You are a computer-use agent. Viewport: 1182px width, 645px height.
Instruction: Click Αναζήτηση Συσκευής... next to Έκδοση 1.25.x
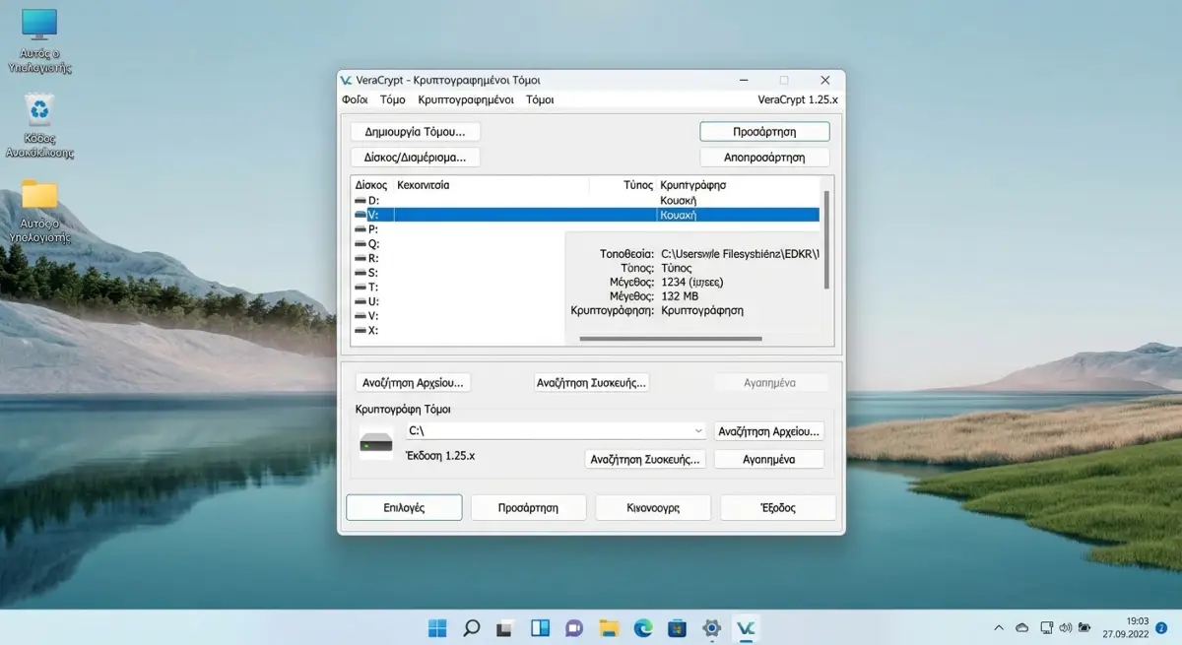[x=645, y=459]
